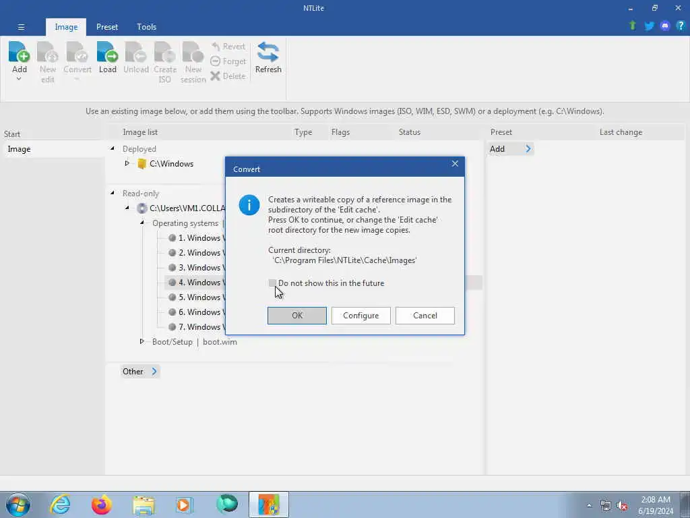Viewport: 690px width, 518px height.
Task: Click the NTLite taskbar button
Action: [x=268, y=505]
